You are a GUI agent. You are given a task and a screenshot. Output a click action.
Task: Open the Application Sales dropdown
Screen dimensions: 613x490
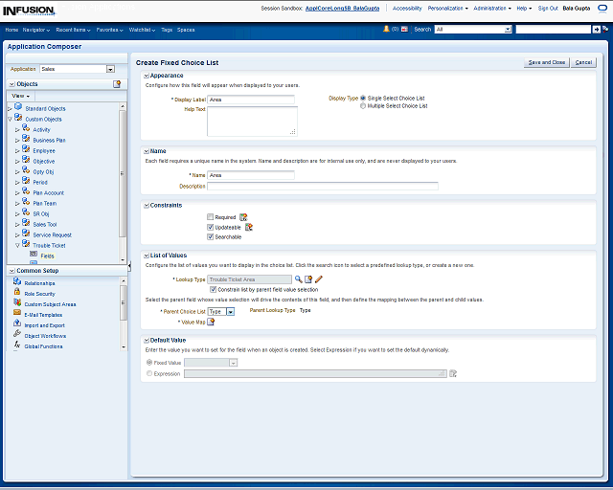(x=110, y=69)
